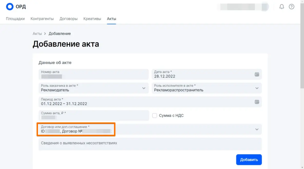Expand Роль исполнителя в акте dropdown

click(x=257, y=88)
